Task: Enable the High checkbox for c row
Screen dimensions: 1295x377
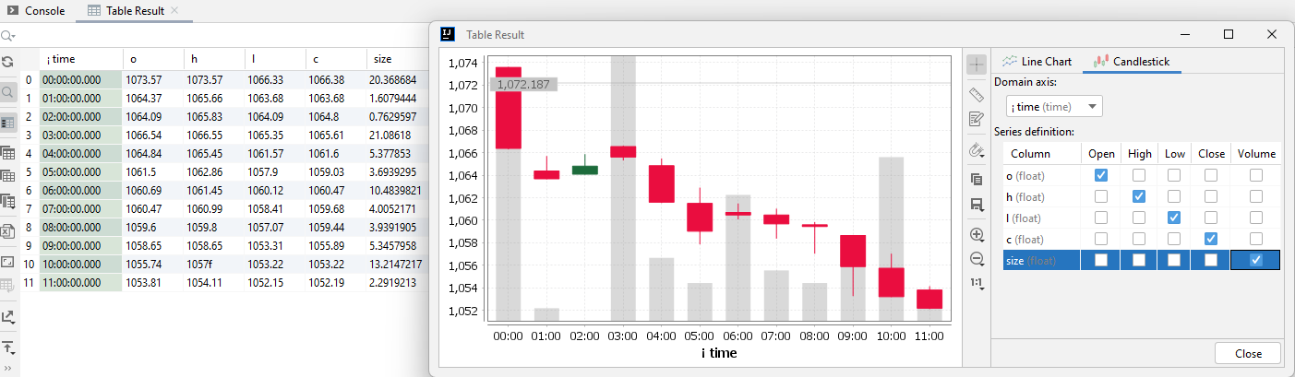Action: pos(1138,239)
